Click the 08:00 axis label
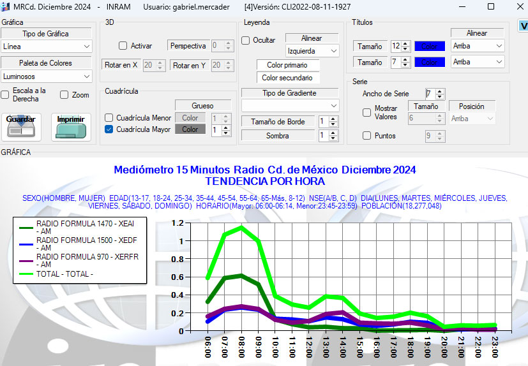This screenshot has width=528, height=366. click(241, 347)
